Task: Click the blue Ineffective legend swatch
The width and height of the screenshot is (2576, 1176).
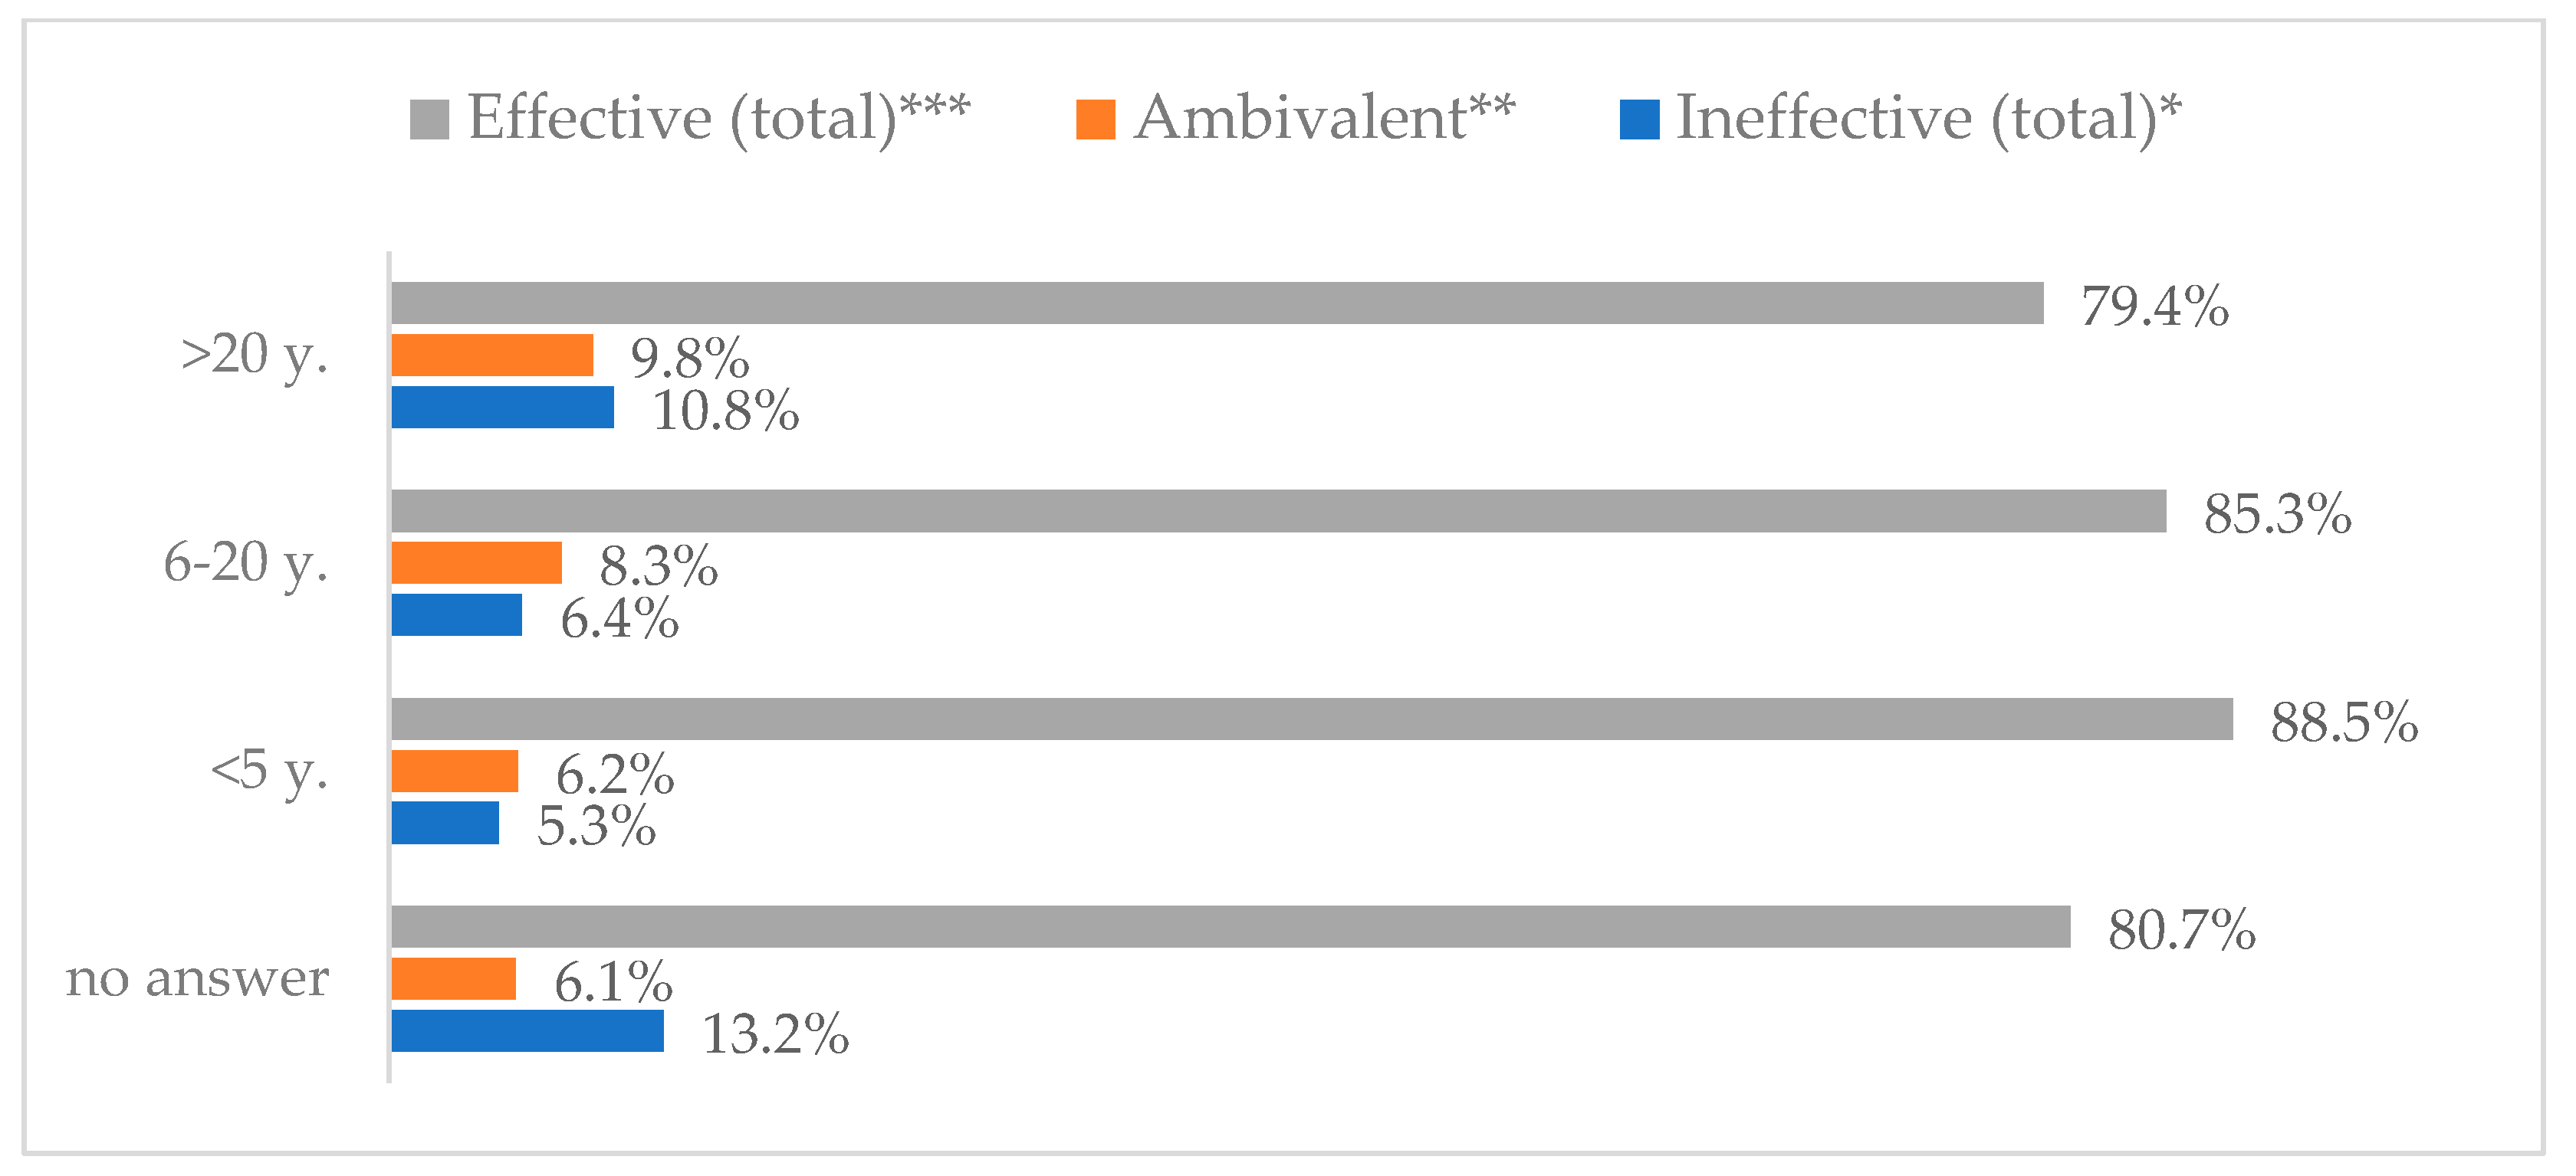Action: point(1639,119)
